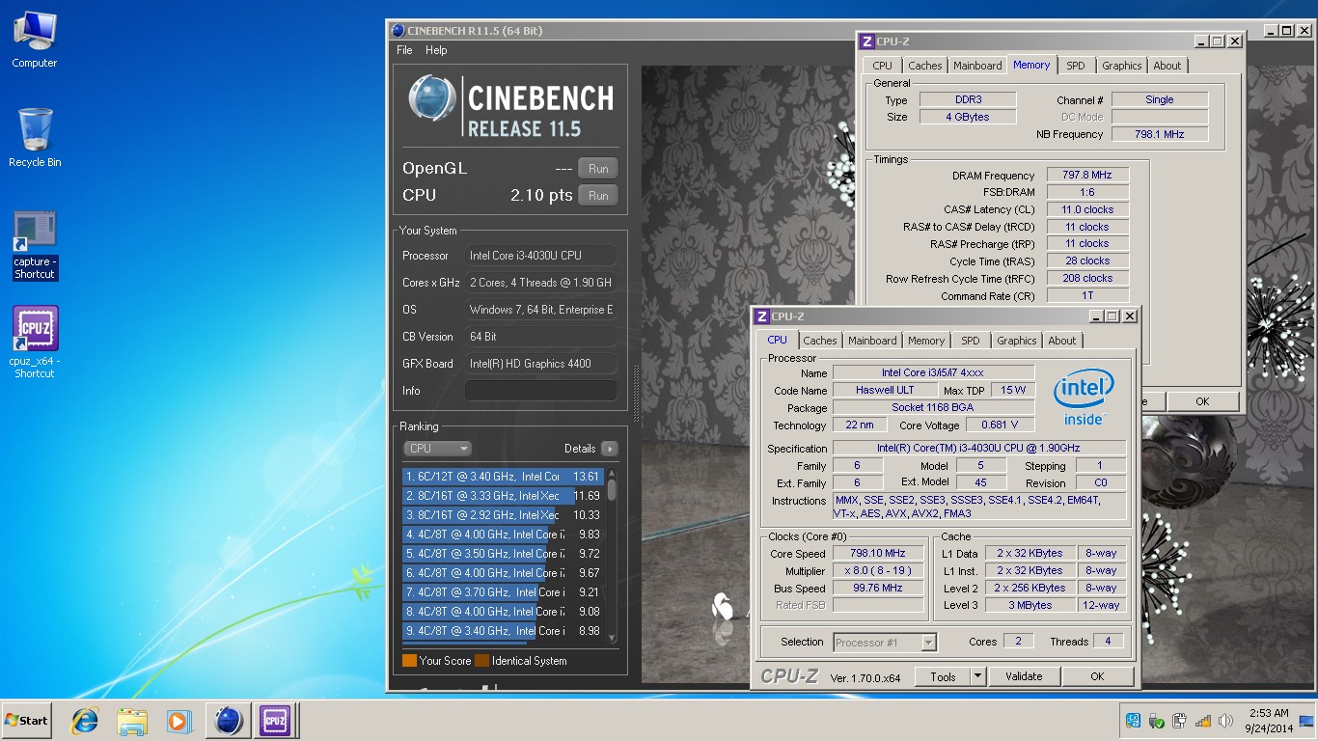The height and width of the screenshot is (741, 1318).
Task: Click the Tools button in CPU-Z
Action: [943, 676]
